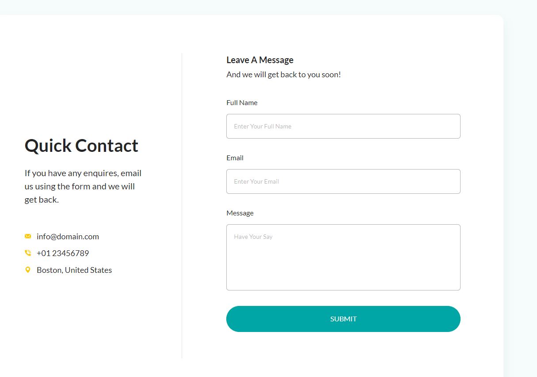Click the yellow phone icon
537x377 pixels.
coord(28,253)
